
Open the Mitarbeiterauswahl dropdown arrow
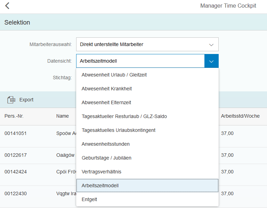click(211, 45)
